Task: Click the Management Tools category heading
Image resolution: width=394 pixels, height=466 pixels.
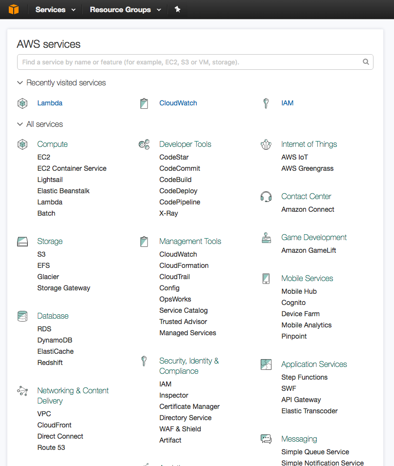Action: click(x=190, y=242)
